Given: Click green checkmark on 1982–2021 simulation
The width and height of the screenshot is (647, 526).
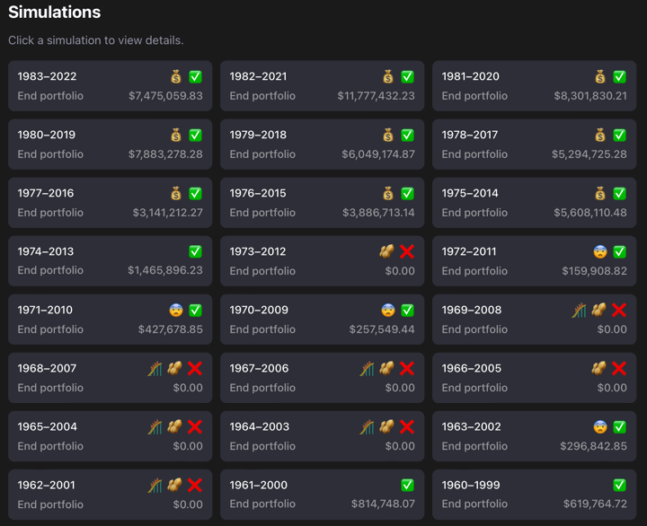Looking at the screenshot, I should tap(407, 77).
